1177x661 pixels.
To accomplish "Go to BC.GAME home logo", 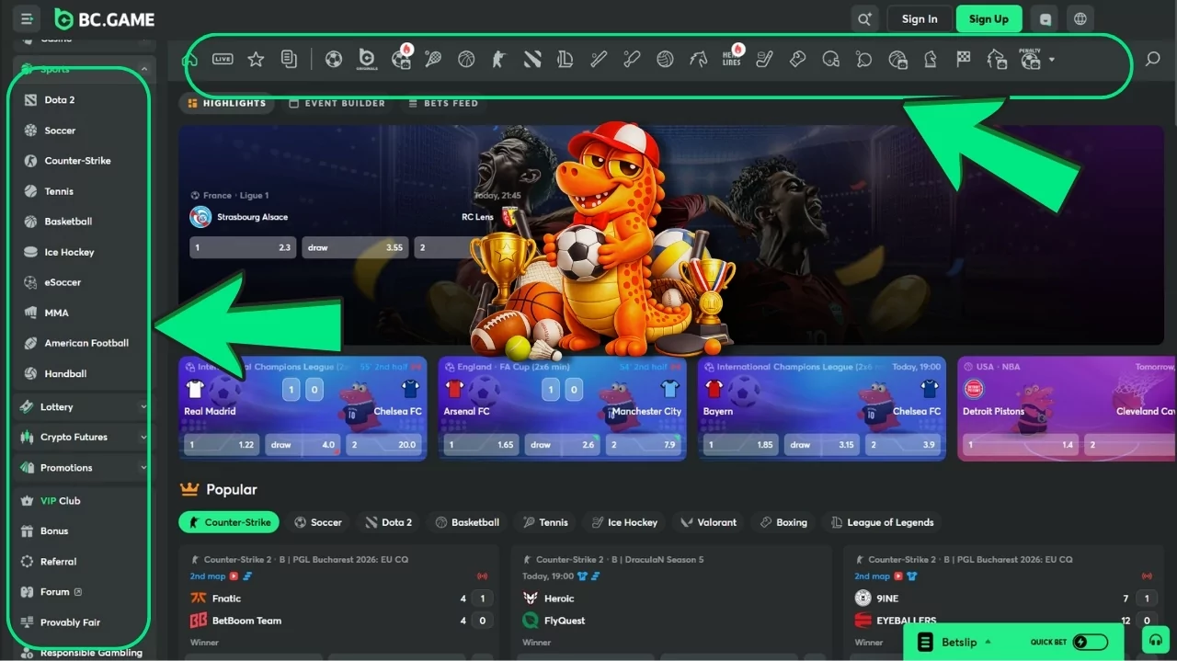I will click(104, 19).
